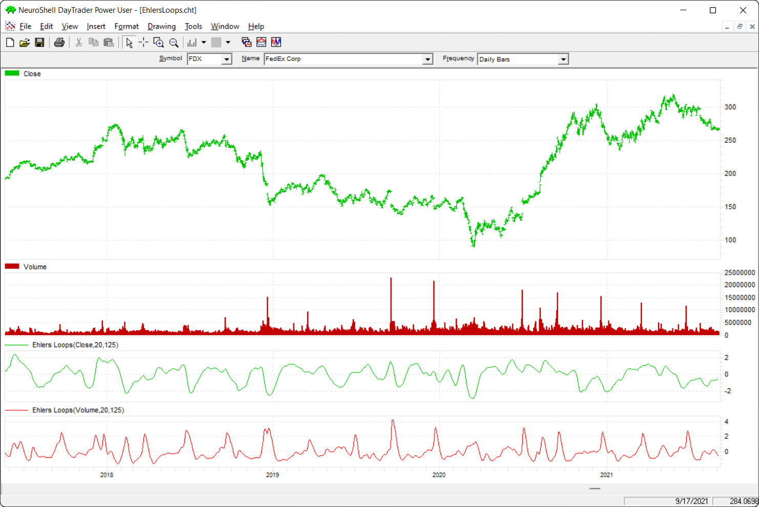Click the 300 price axis label
This screenshot has height=507, width=759.
pyautogui.click(x=730, y=107)
